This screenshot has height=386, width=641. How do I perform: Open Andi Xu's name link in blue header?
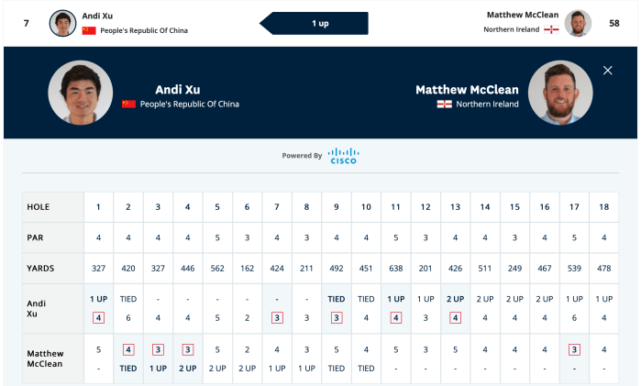tap(178, 90)
